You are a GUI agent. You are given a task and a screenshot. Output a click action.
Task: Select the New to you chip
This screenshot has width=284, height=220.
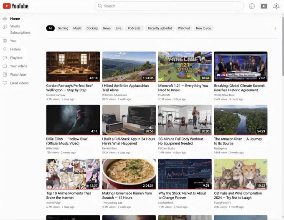[x=203, y=28]
